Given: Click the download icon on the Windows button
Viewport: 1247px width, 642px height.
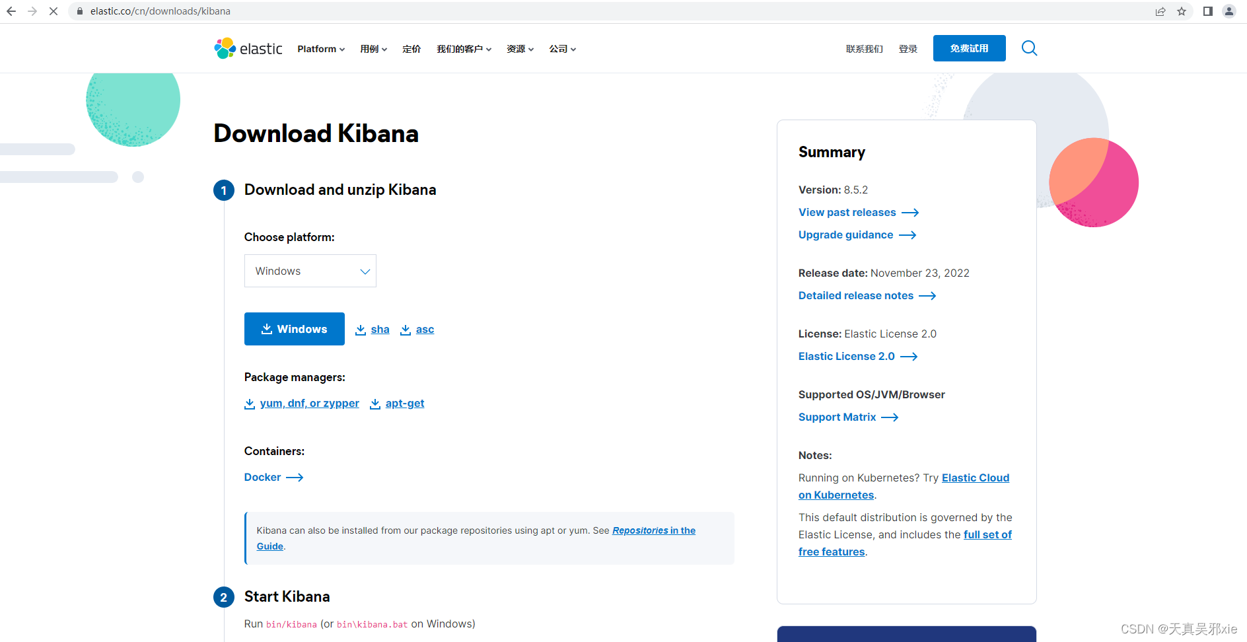Looking at the screenshot, I should click(267, 329).
